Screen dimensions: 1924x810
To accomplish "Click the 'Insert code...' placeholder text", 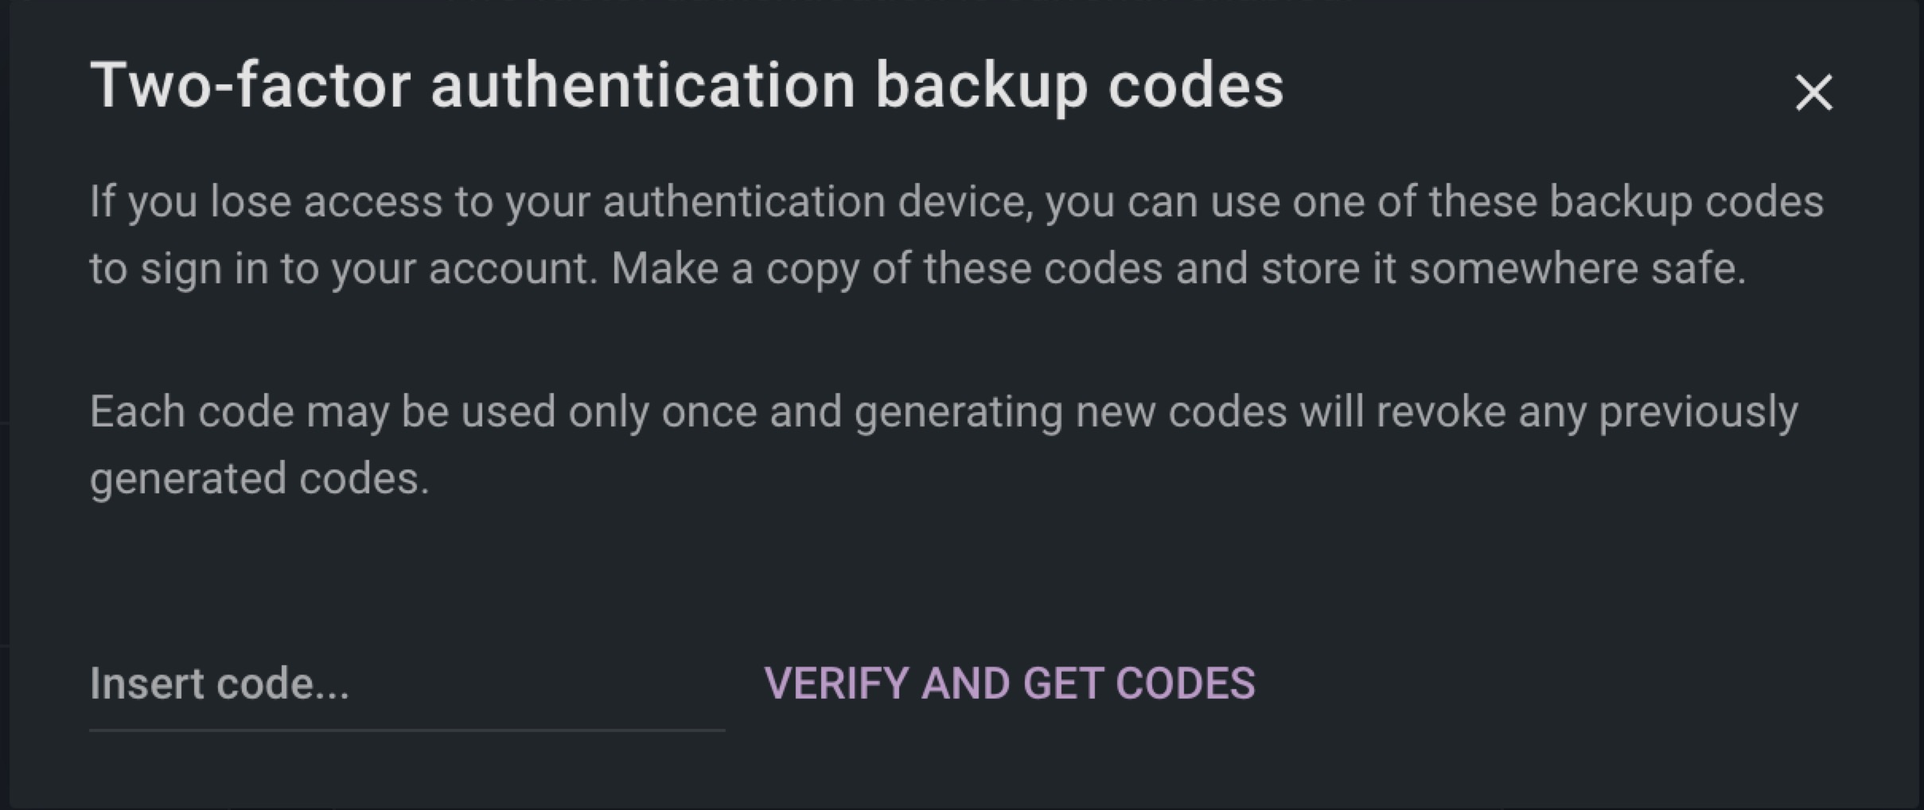I will 220,683.
